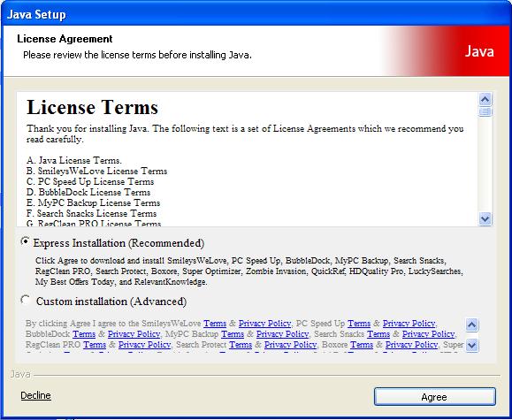This screenshot has width=512, height=420.
Task: Click policy text scrollbar down arrow
Action: click(472, 345)
